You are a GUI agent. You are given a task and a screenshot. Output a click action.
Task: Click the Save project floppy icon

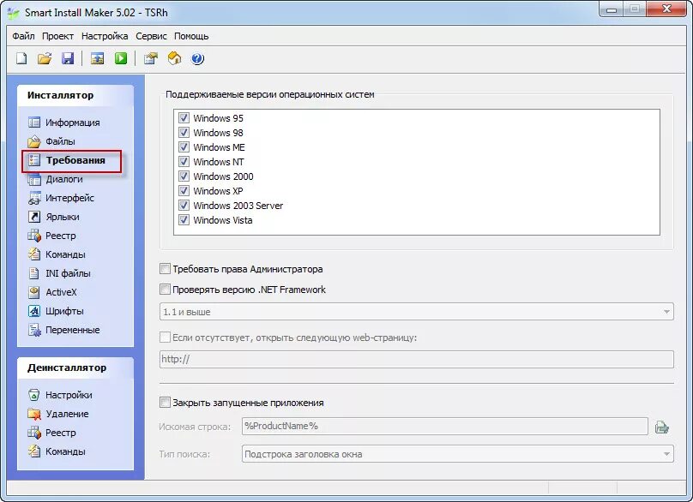point(68,58)
